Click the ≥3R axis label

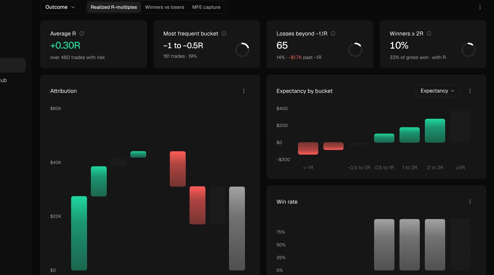click(460, 168)
